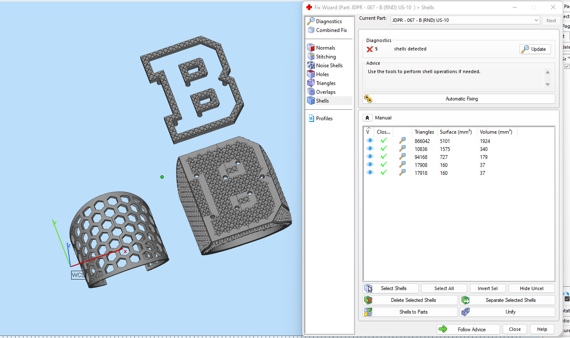This screenshot has height=338, width=570.
Task: Sort by the Closed column header
Action: click(x=384, y=132)
